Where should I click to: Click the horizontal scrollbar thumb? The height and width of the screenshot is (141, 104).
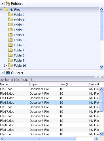point(40,139)
